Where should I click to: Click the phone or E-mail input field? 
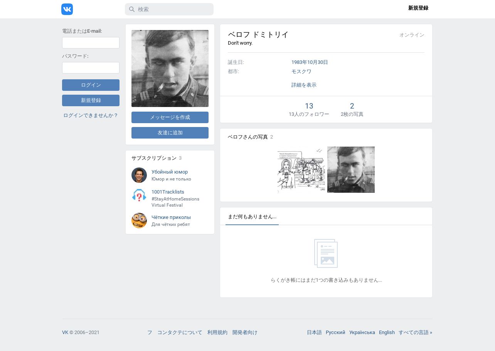tap(91, 43)
